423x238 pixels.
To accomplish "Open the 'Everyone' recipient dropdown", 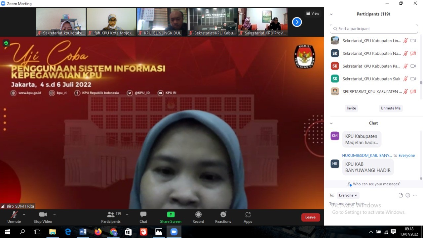I will pos(347,195).
